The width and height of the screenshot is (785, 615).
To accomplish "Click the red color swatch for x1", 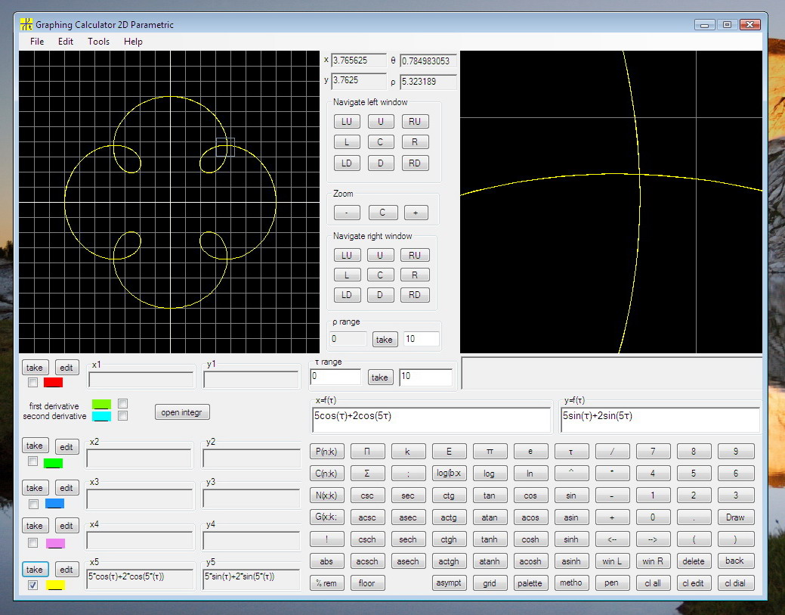I will coord(53,383).
